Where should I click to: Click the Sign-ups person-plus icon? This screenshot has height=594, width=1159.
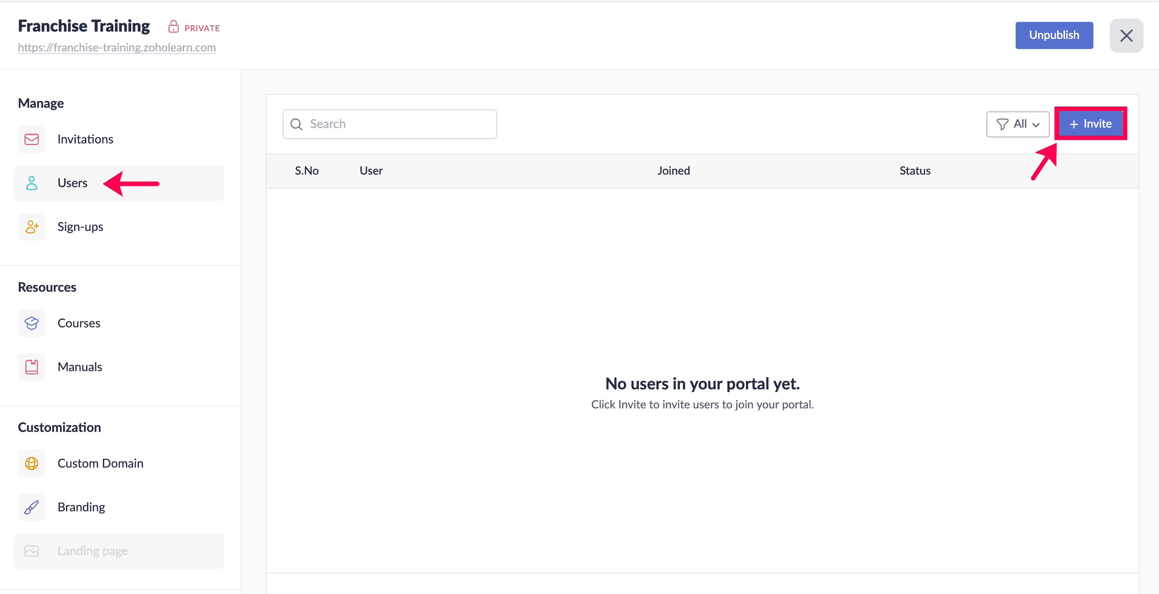point(32,227)
